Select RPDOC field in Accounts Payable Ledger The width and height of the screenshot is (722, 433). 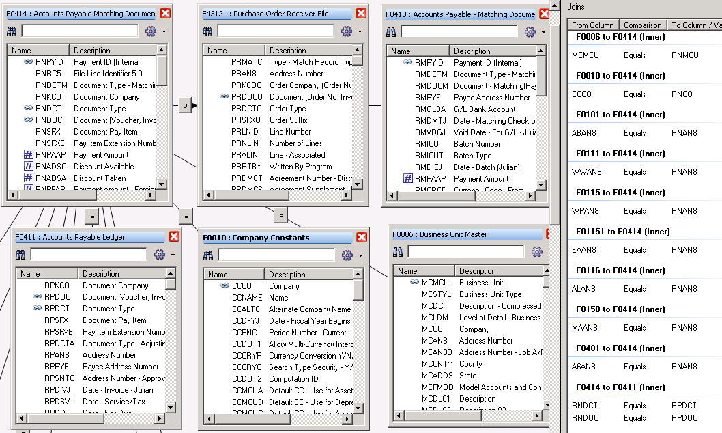point(57,297)
